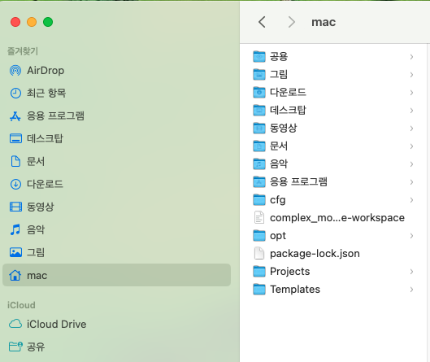Select the 최근 항목 sidebar label
The image size is (430, 362).
[46, 93]
